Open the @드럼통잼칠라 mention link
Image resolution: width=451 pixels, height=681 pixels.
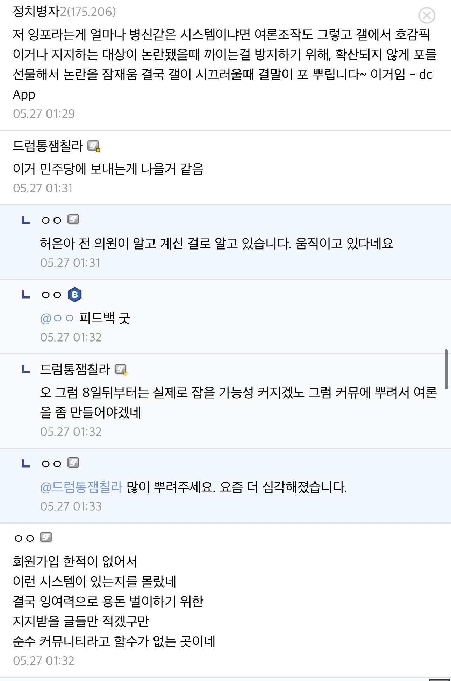81,487
